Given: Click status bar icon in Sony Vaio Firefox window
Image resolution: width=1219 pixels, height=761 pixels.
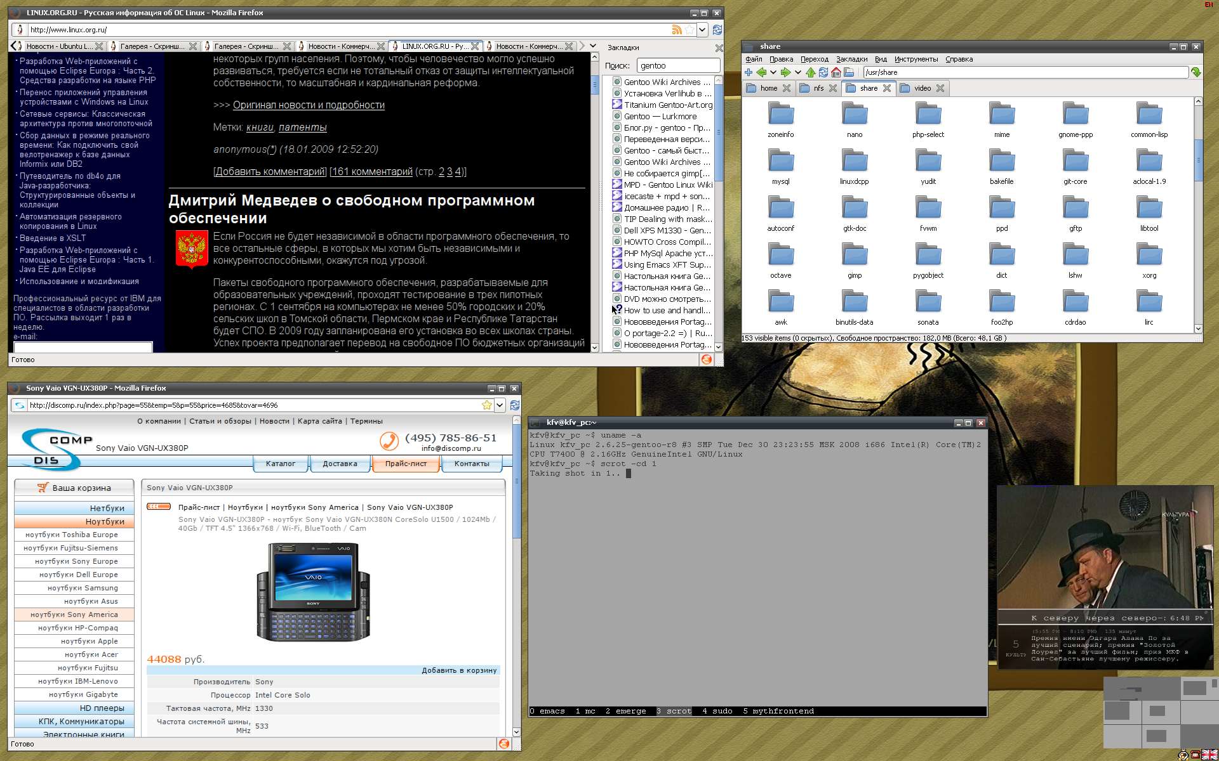Looking at the screenshot, I should click(x=504, y=744).
